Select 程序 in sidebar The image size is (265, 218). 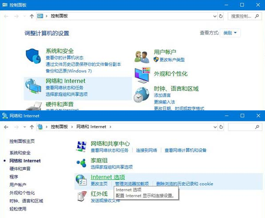14,177
